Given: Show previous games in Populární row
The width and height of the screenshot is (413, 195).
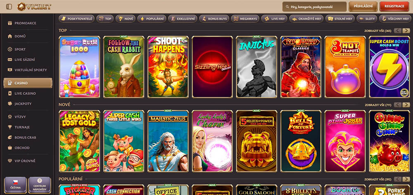Looking at the screenshot, I should (398, 179).
